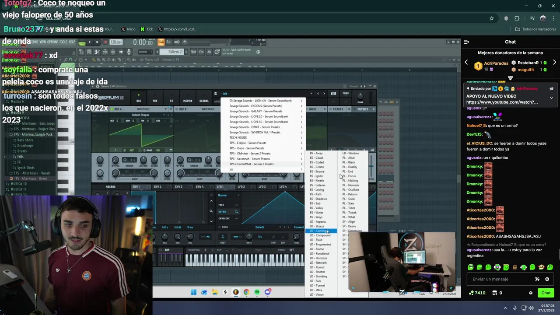
Task: Toggle OSC A power switch
Action: [x=112, y=109]
